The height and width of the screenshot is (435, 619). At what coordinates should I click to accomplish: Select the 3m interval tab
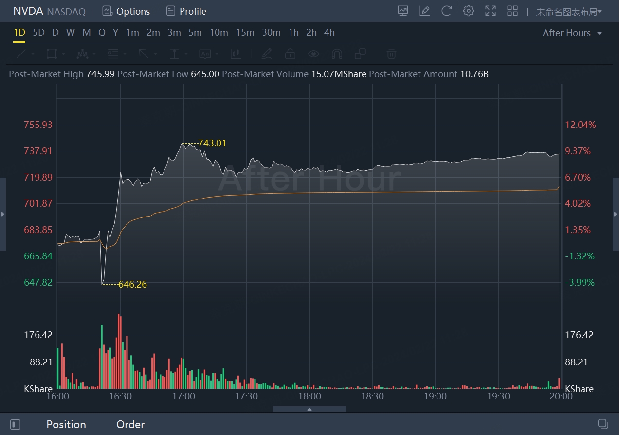coord(174,32)
